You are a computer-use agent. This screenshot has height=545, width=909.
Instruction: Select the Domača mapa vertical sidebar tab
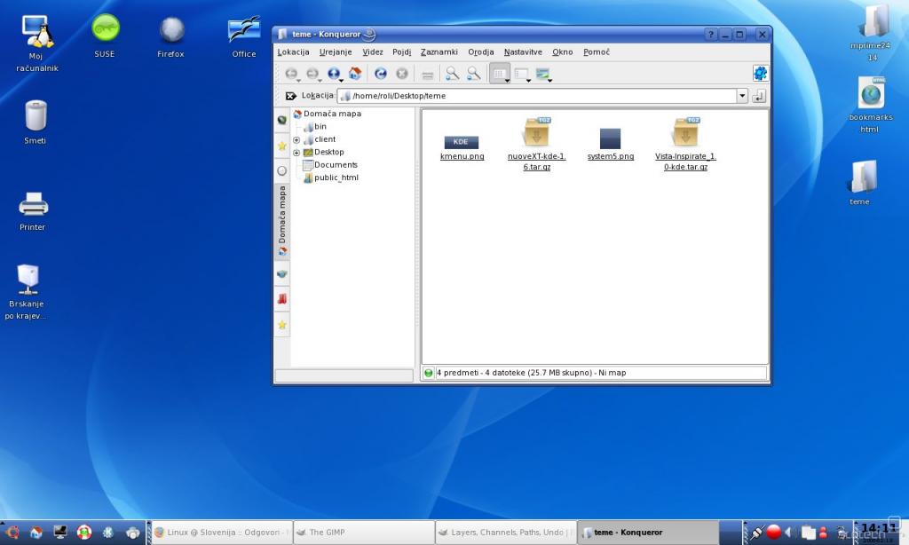(282, 222)
